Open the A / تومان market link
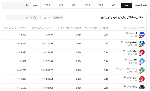This screenshot has height=91, width=150. tap(133, 33)
